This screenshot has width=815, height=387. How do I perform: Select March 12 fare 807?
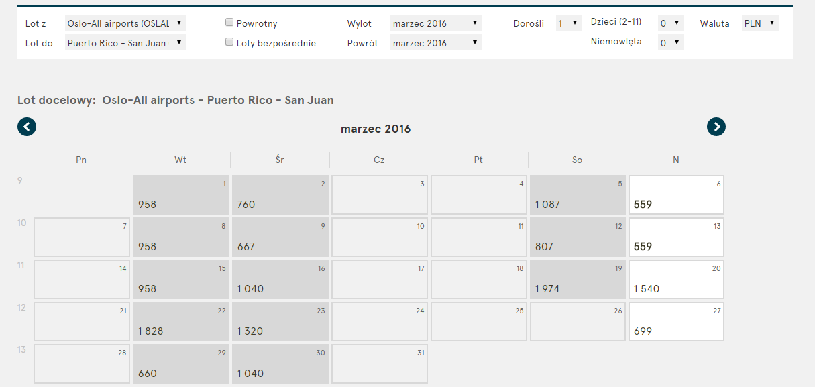click(x=578, y=237)
